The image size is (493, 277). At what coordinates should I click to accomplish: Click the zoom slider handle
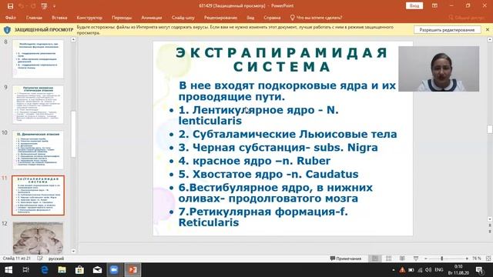pos(441,259)
